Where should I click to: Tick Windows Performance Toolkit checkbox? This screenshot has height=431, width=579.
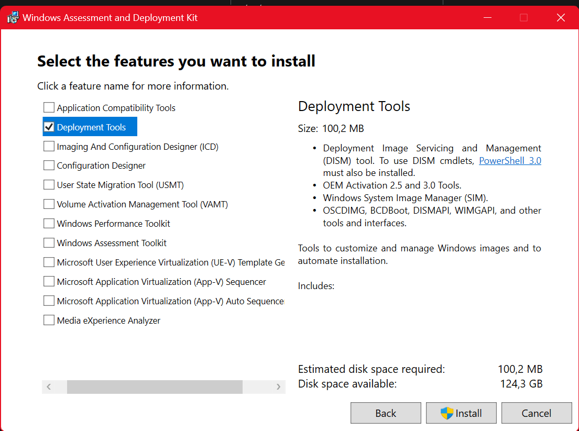[49, 223]
